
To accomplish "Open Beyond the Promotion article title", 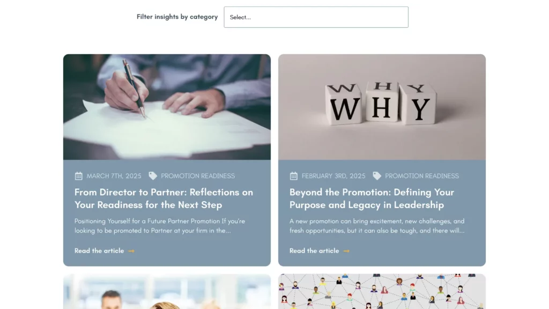I will [x=372, y=198].
